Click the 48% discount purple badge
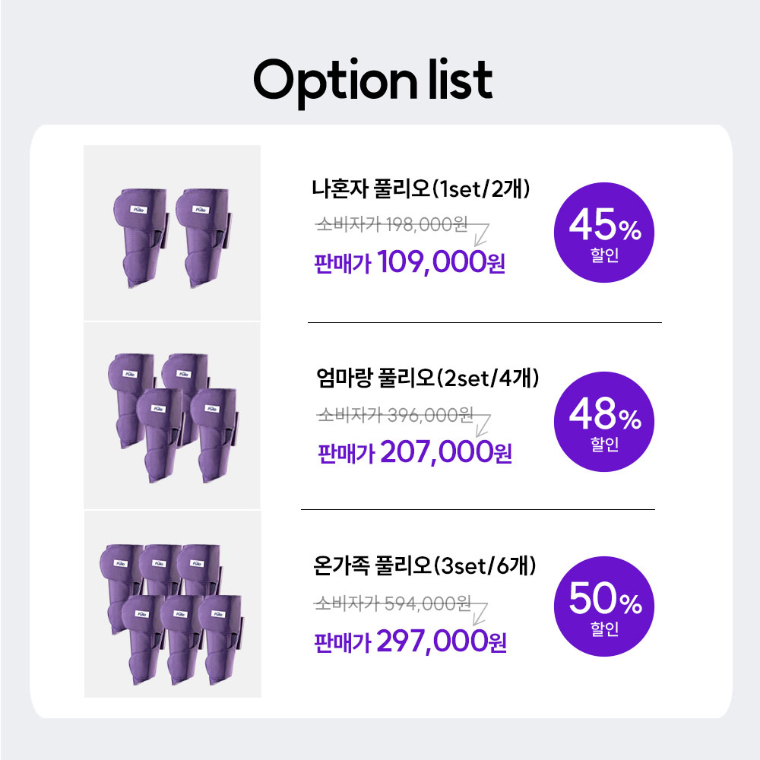This screenshot has height=760, width=760. (604, 422)
